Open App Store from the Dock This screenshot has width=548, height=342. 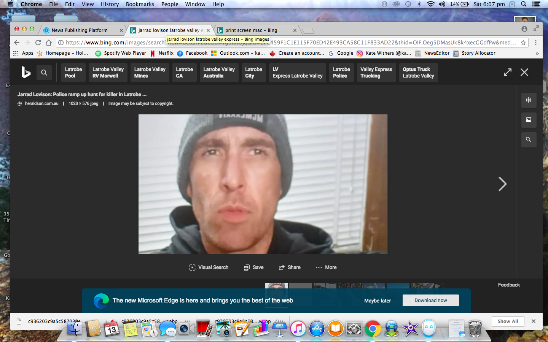(317, 329)
